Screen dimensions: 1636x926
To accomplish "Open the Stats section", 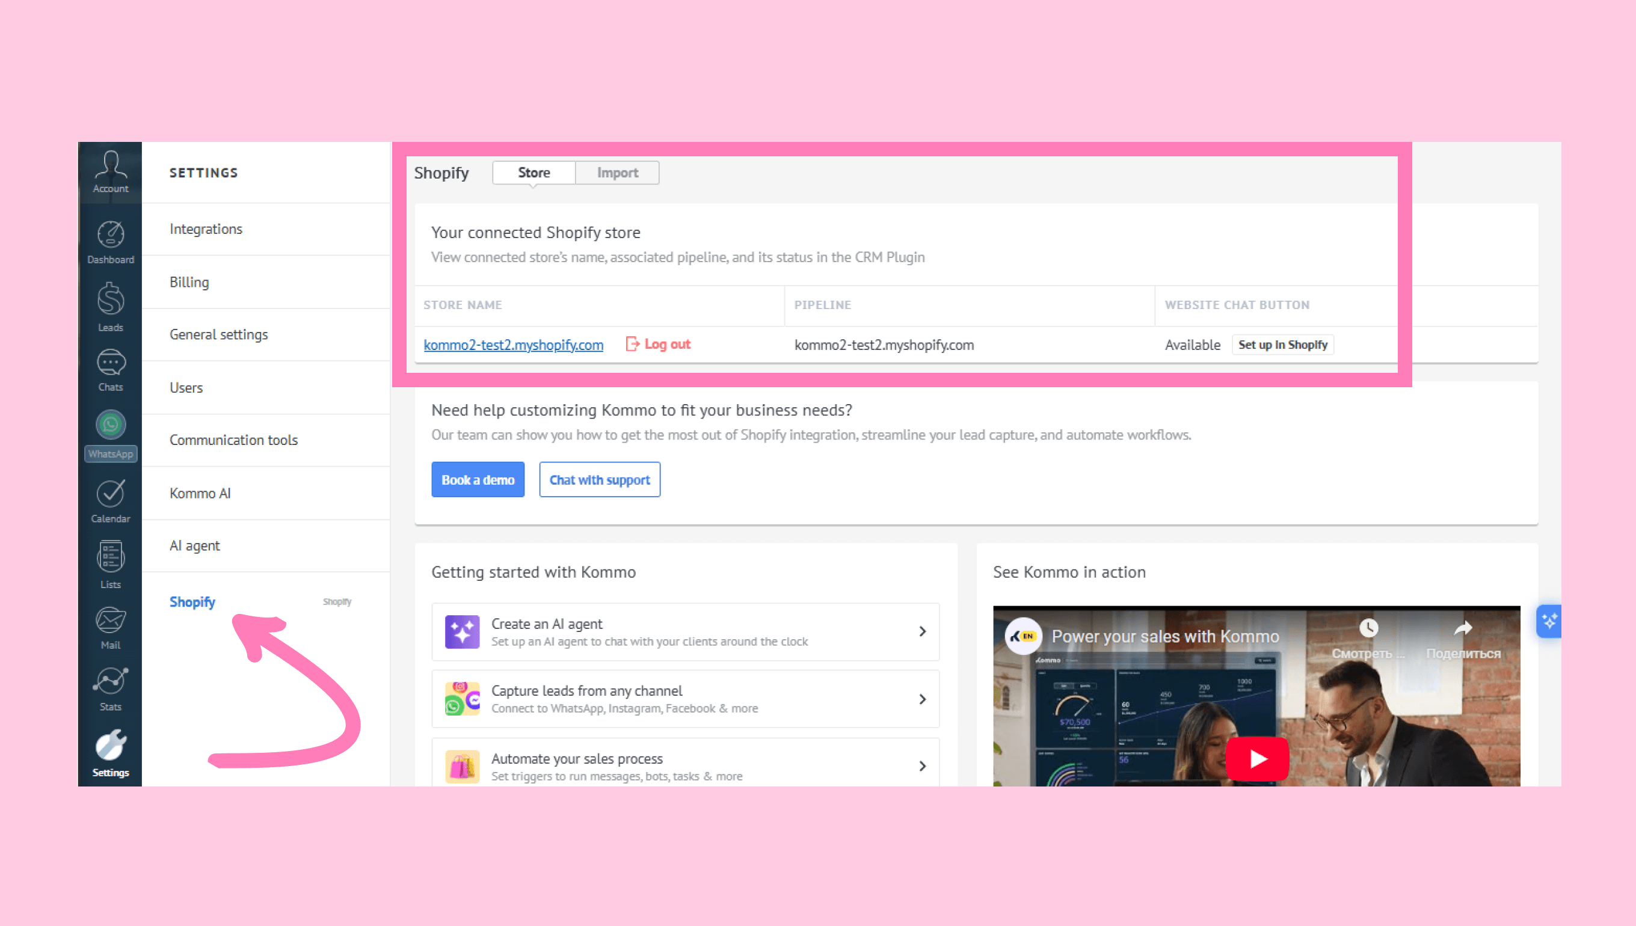I will pyautogui.click(x=111, y=690).
